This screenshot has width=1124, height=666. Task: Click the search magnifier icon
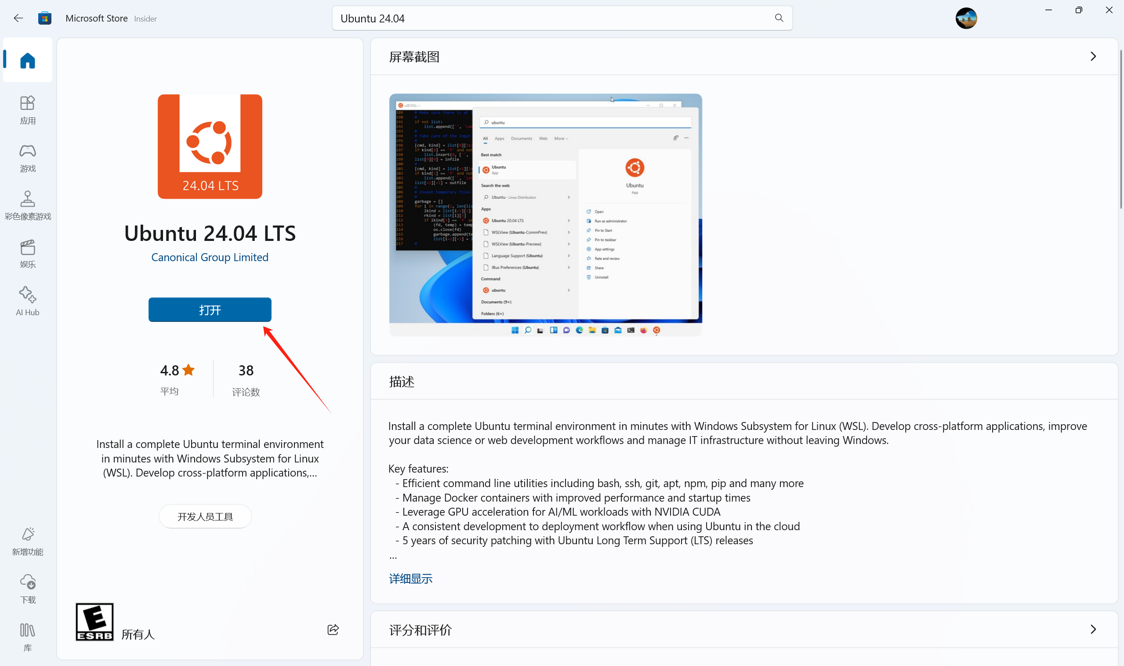tap(779, 18)
